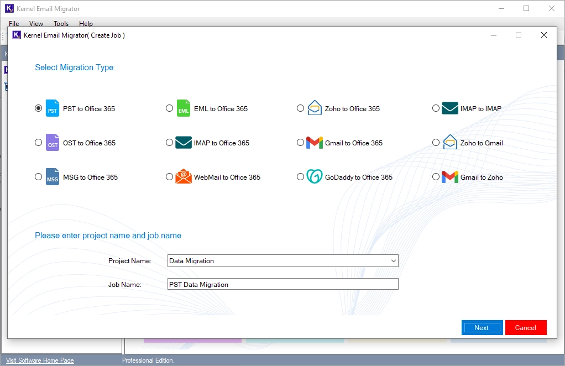This screenshot has height=366, width=565.
Task: Select Gmail to Office 365 radio button
Action: point(301,142)
